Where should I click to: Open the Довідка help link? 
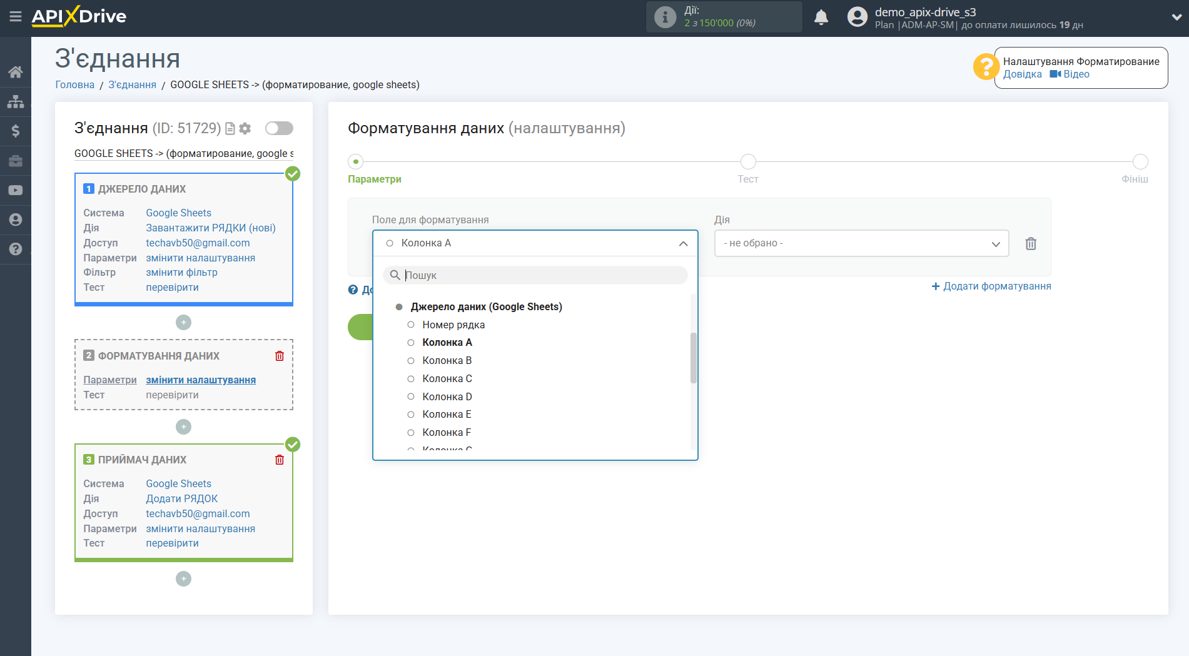pyautogui.click(x=1022, y=74)
